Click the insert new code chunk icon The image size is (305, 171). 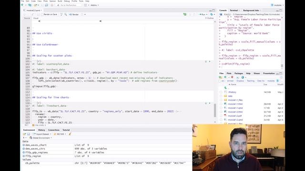185,14
